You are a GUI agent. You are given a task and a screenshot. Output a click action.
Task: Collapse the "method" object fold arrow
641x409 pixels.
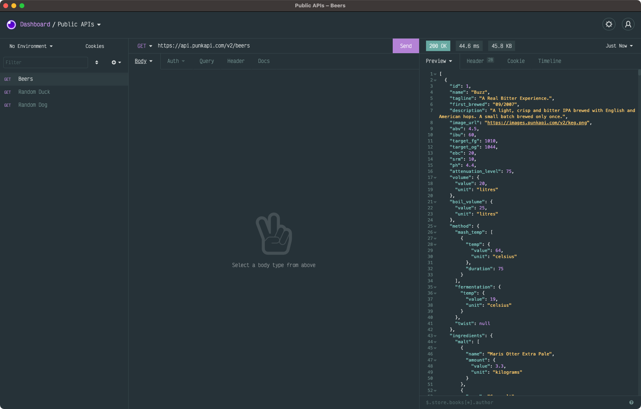(x=435, y=226)
